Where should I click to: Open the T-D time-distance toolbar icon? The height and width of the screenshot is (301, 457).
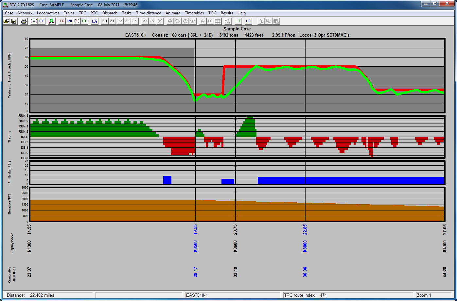62,21
